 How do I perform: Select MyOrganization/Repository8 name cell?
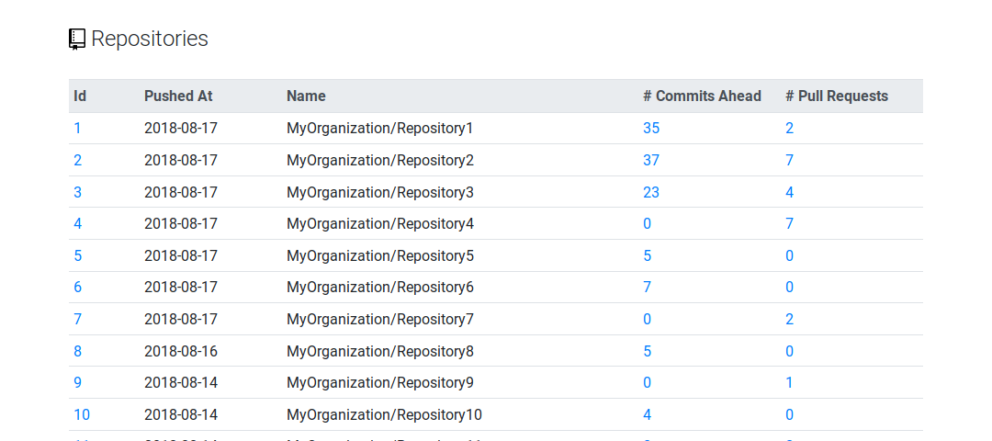380,351
